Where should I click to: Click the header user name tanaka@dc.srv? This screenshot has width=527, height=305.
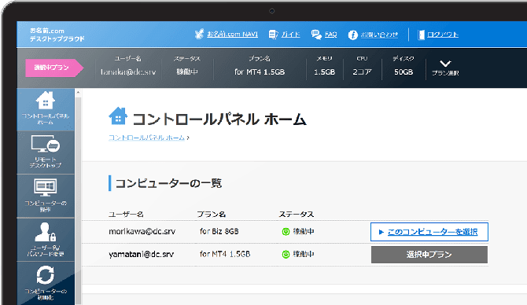(x=128, y=72)
